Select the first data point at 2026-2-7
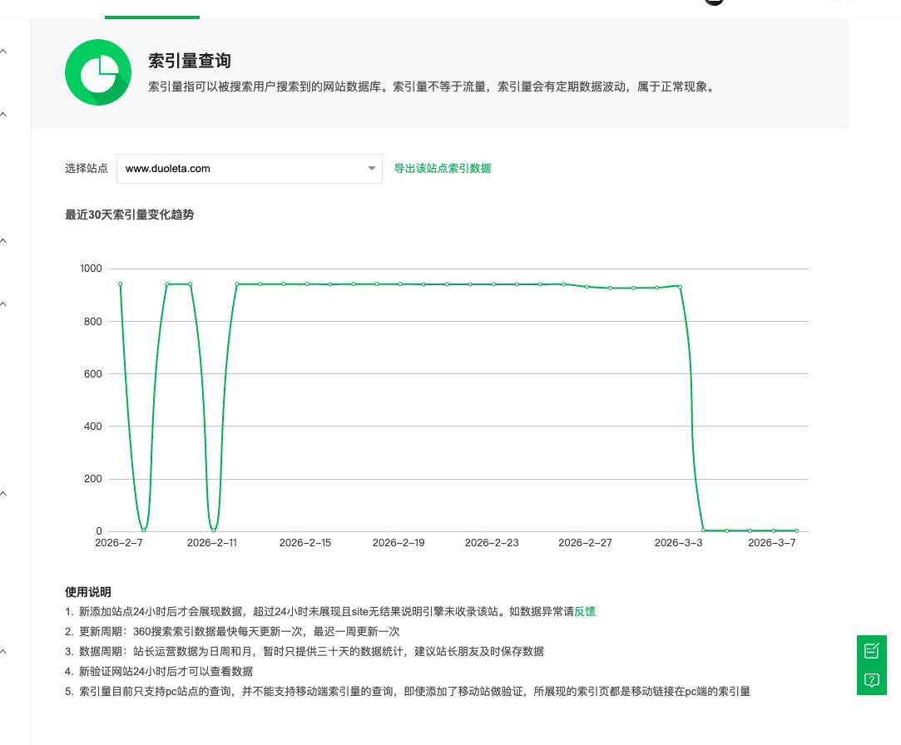Viewport: 901px width, 745px height. click(120, 284)
